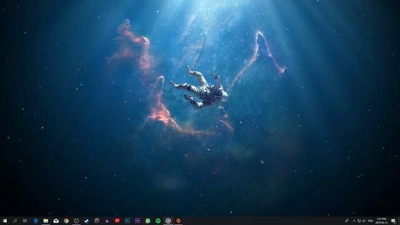Open File Explorer from taskbar

pyautogui.click(x=46, y=221)
